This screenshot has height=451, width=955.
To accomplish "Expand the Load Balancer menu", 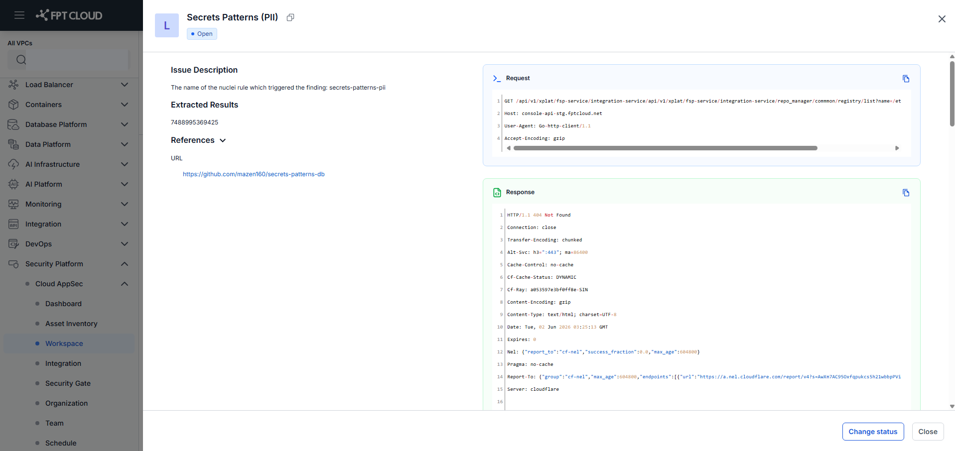I will click(x=125, y=85).
